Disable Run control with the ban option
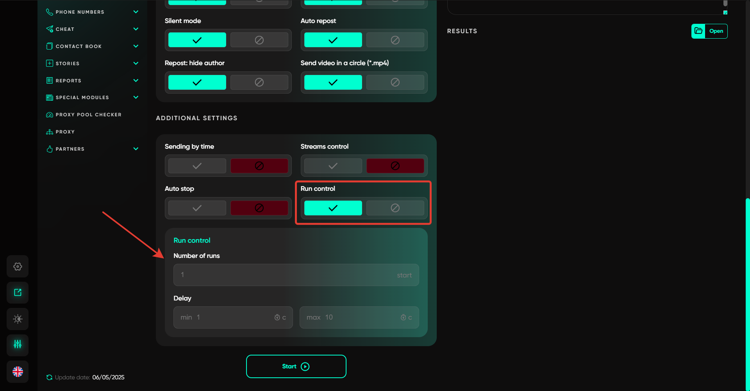Image resolution: width=750 pixels, height=391 pixels. coord(395,208)
